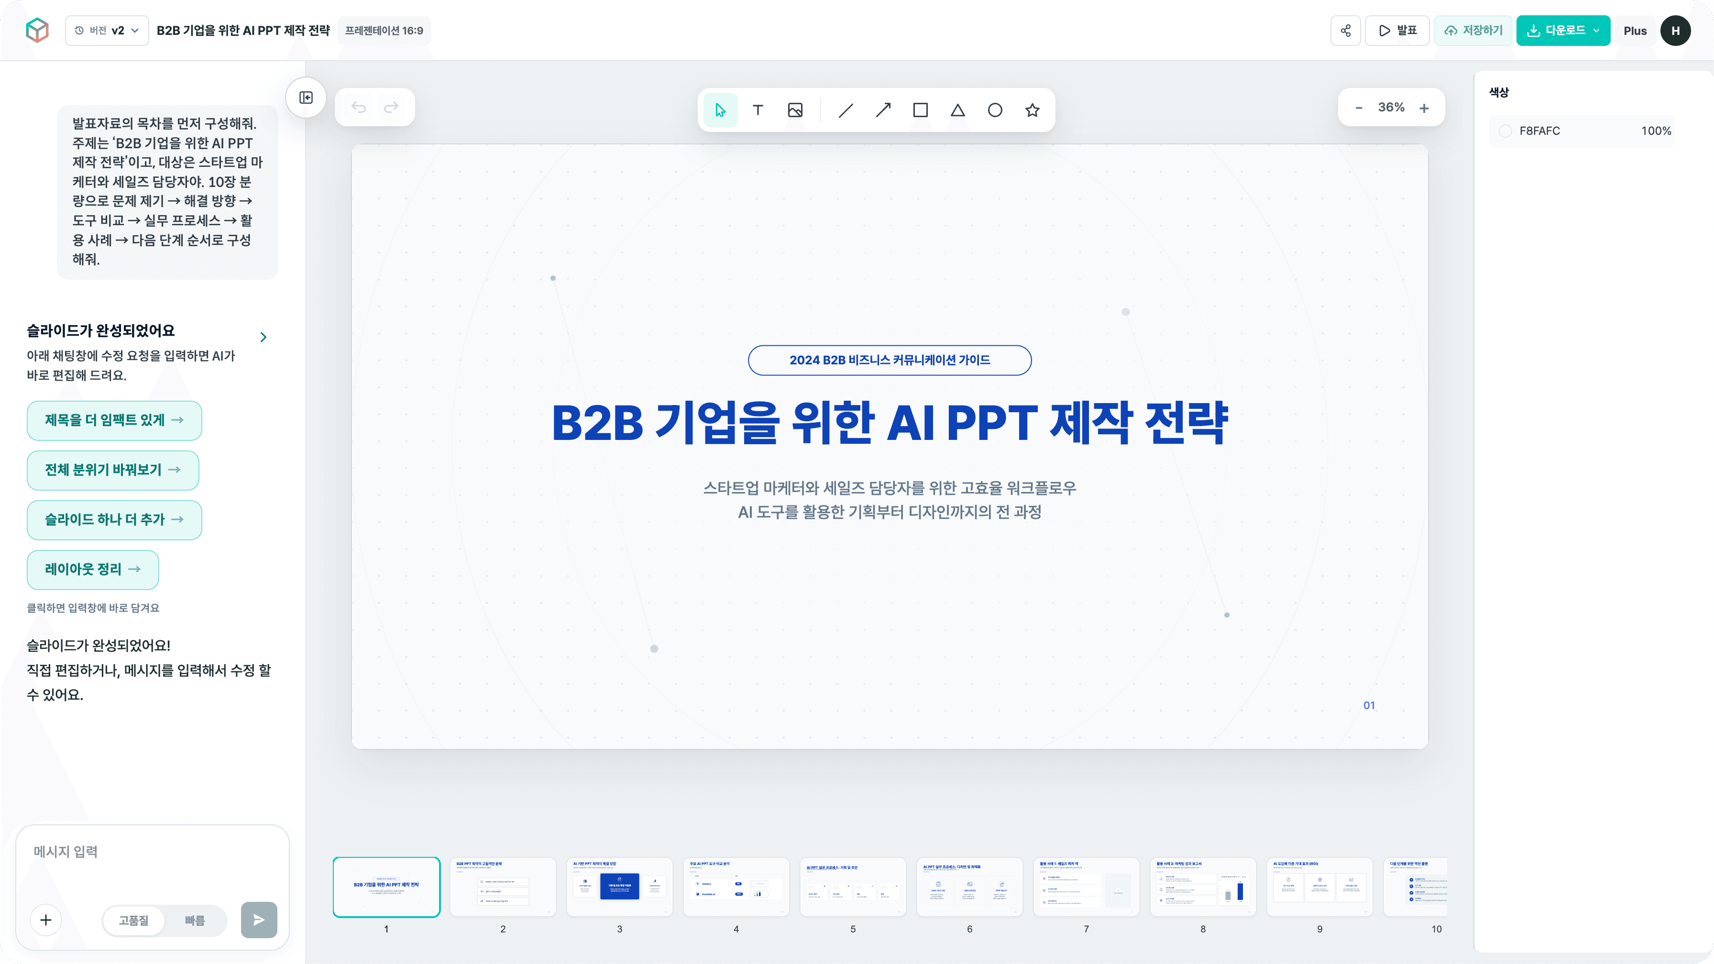Click the F8FAFC hex code

pos(1539,131)
